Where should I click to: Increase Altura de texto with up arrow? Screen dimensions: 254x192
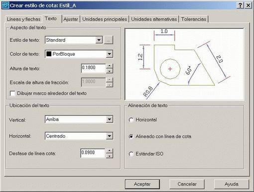[x=110, y=66]
